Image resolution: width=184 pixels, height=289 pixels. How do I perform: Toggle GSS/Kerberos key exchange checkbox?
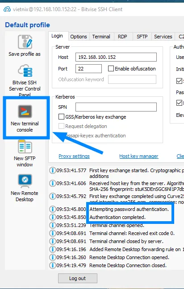click(61, 117)
